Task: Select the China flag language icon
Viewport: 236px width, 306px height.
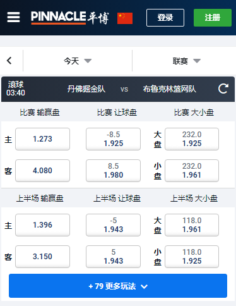Action: coord(125,18)
